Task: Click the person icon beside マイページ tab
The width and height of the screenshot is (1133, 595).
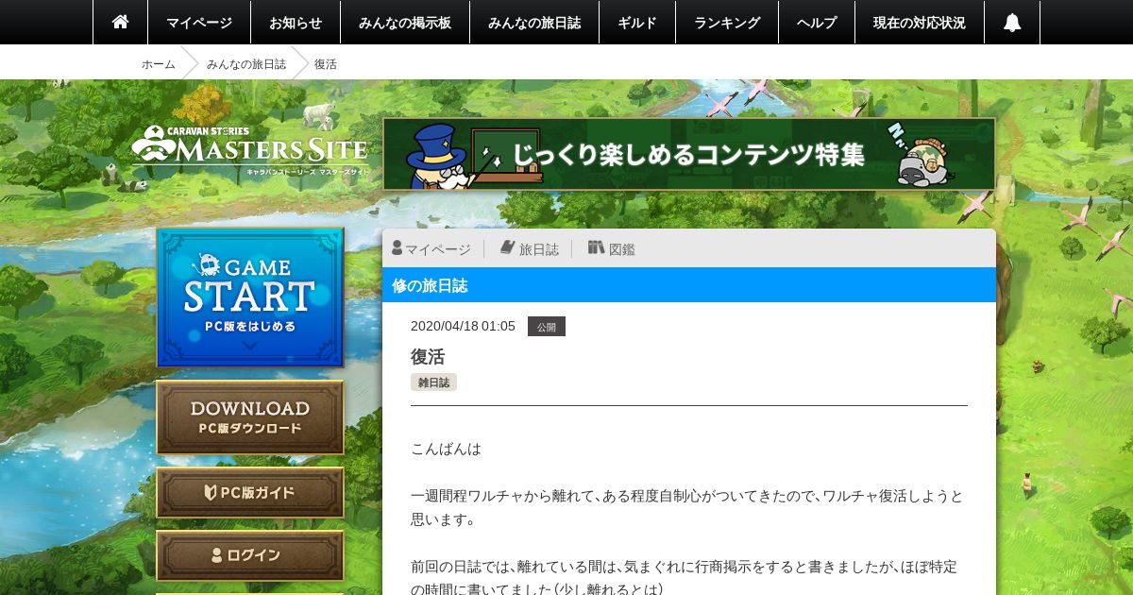Action: [x=397, y=247]
